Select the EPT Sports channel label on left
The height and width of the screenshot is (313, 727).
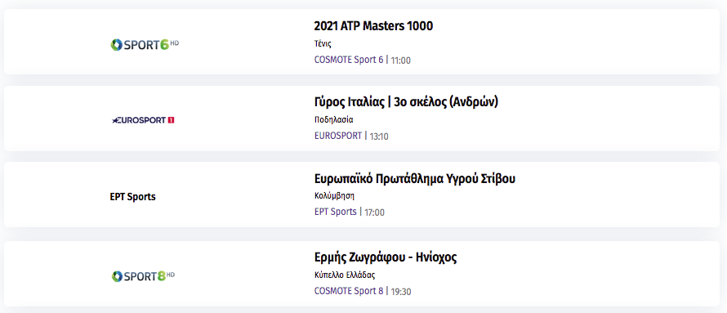[x=132, y=197]
